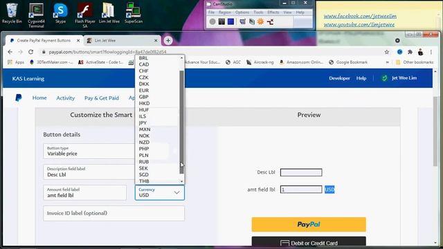Click CamStudio screen annotations icon
The image size is (443, 249).
[x=251, y=21]
